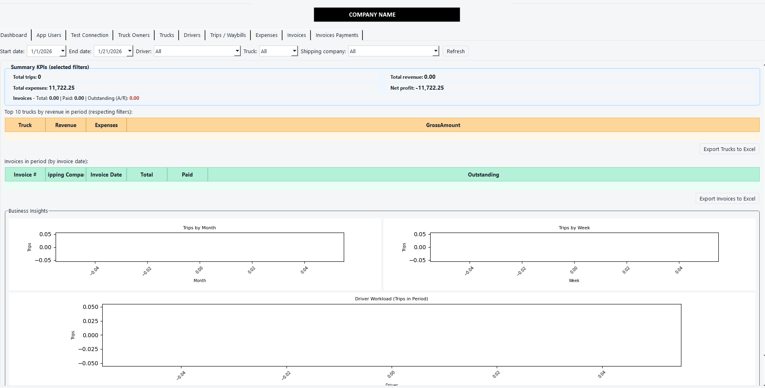Viewport: 765px width, 388px height.
Task: Sort trucks table by Revenue column
Action: (x=66, y=125)
